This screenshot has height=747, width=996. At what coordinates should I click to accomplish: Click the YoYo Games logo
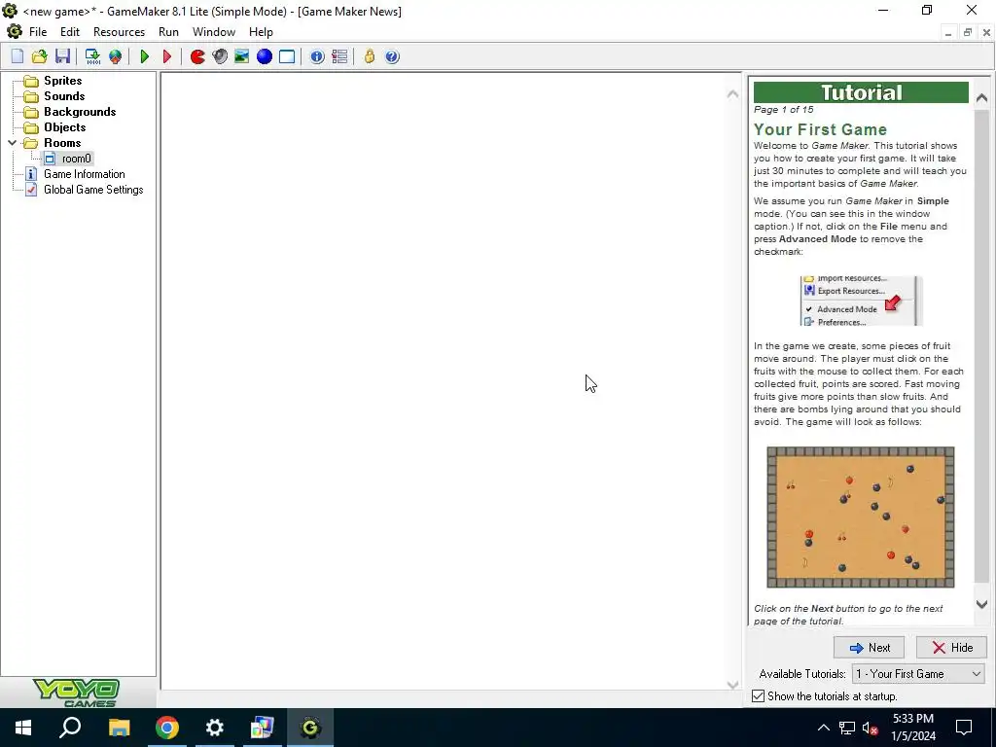pos(76,693)
